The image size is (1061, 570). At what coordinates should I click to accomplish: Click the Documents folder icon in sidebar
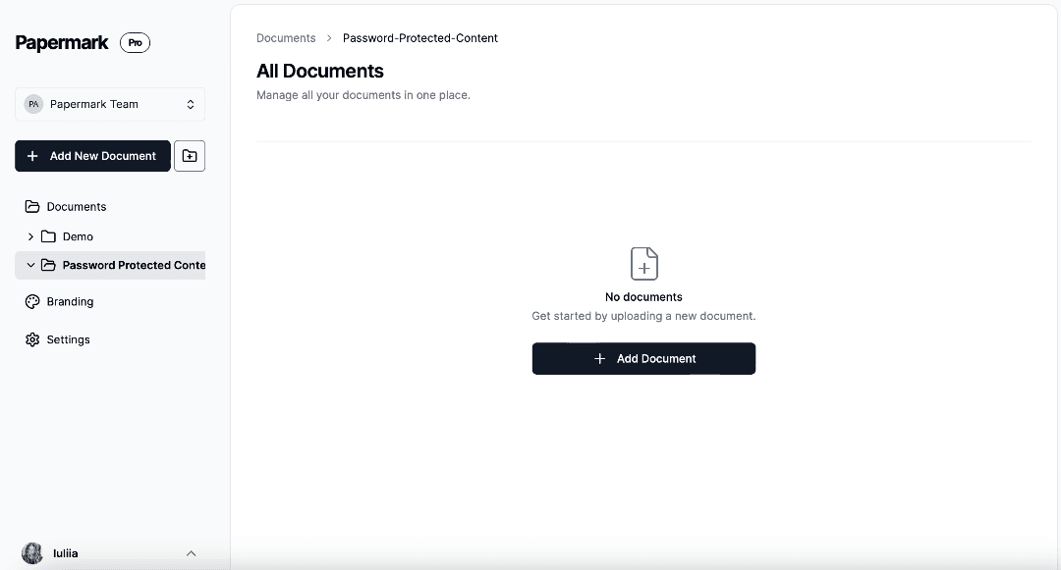pyautogui.click(x=31, y=206)
